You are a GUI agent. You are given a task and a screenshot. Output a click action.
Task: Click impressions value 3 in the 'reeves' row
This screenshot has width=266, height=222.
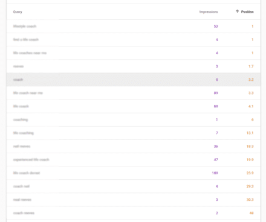click(217, 66)
